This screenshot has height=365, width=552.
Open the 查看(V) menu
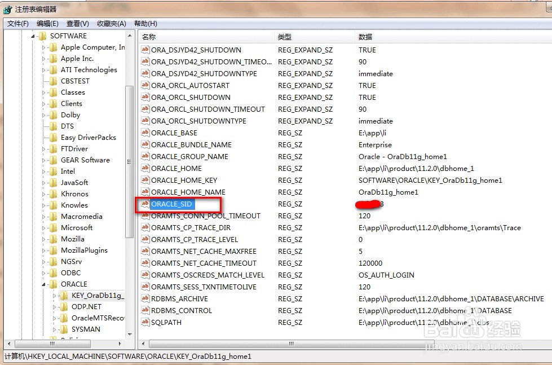[x=77, y=24]
